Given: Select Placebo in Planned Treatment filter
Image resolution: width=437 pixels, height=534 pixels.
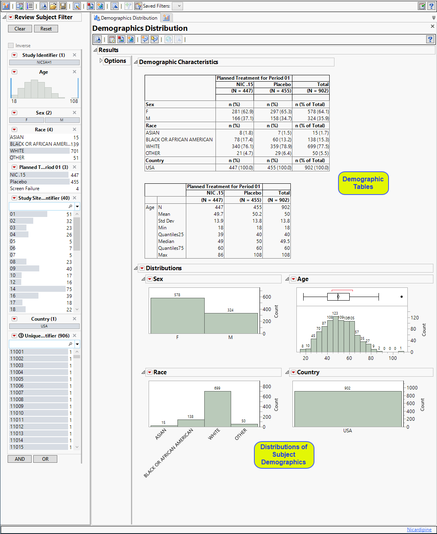Looking at the screenshot, I should point(44,182).
